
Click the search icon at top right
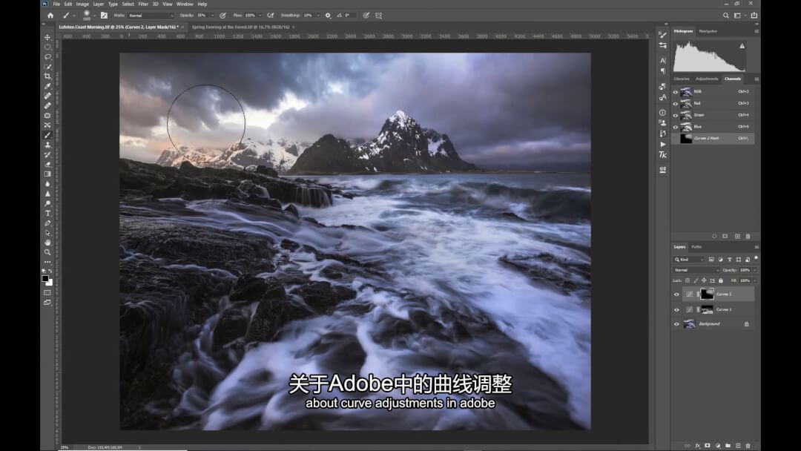pyautogui.click(x=725, y=16)
